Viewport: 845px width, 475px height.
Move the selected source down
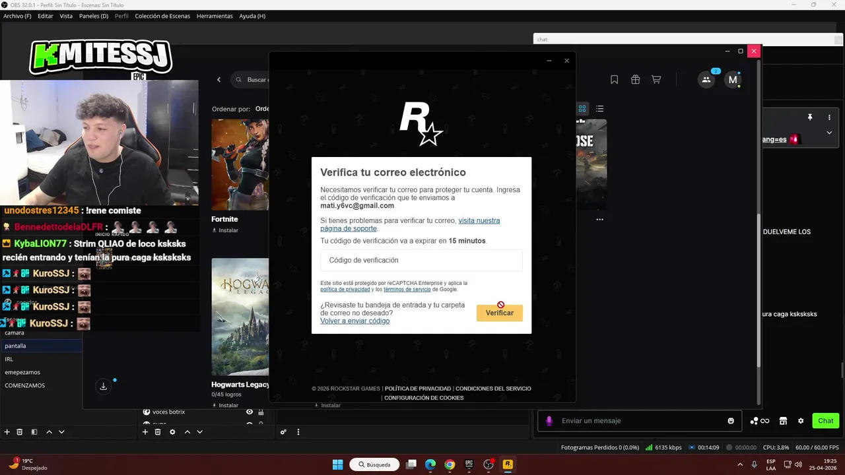(x=200, y=432)
